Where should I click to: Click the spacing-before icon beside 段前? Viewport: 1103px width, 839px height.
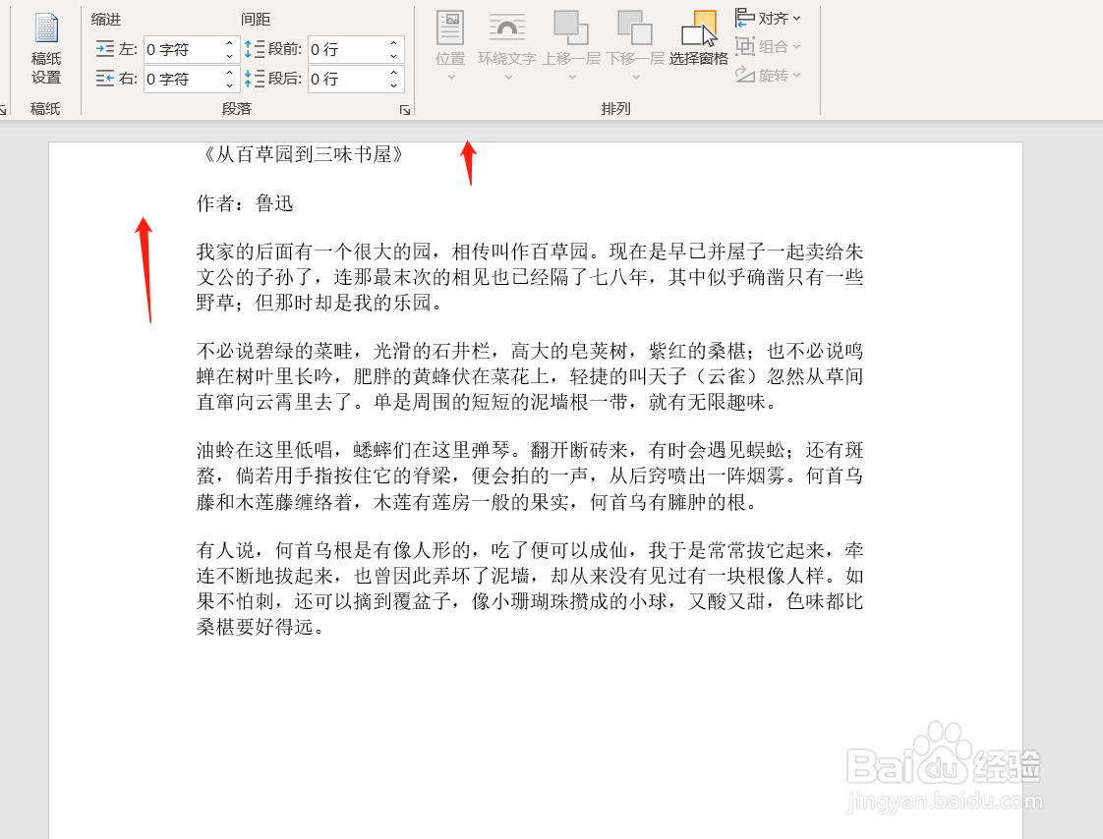point(255,49)
